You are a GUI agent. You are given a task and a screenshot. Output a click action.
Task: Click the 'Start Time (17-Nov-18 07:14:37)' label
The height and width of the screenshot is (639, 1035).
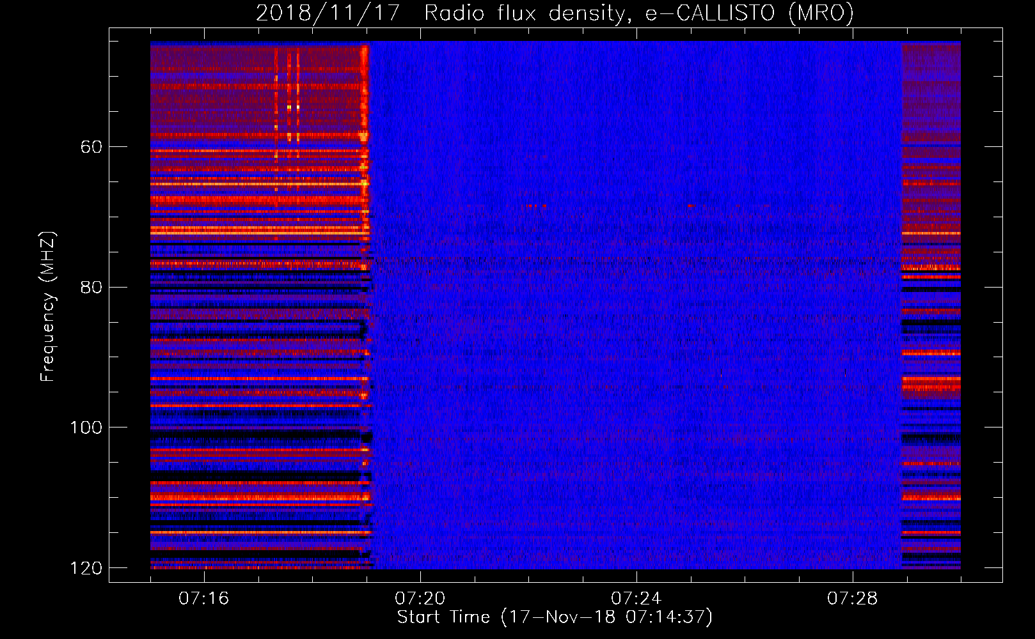point(555,617)
